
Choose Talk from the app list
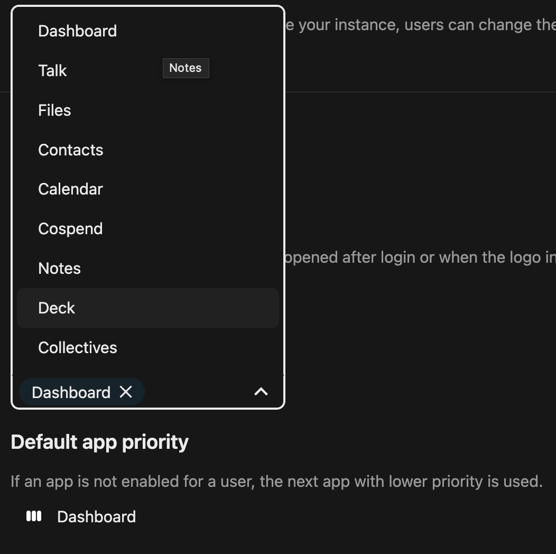[53, 71]
